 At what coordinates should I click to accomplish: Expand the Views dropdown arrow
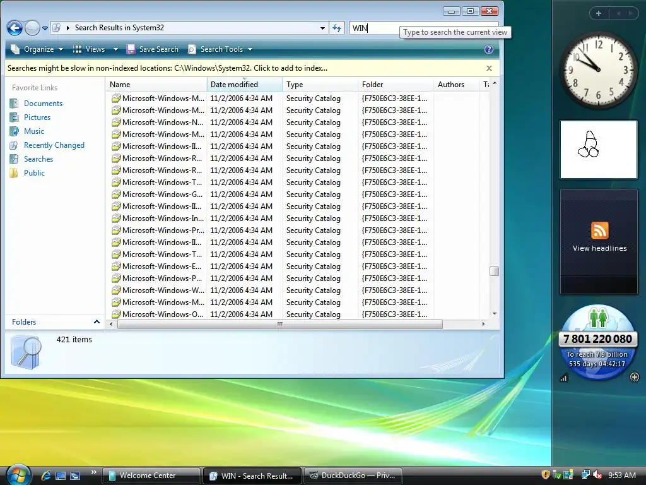(115, 49)
